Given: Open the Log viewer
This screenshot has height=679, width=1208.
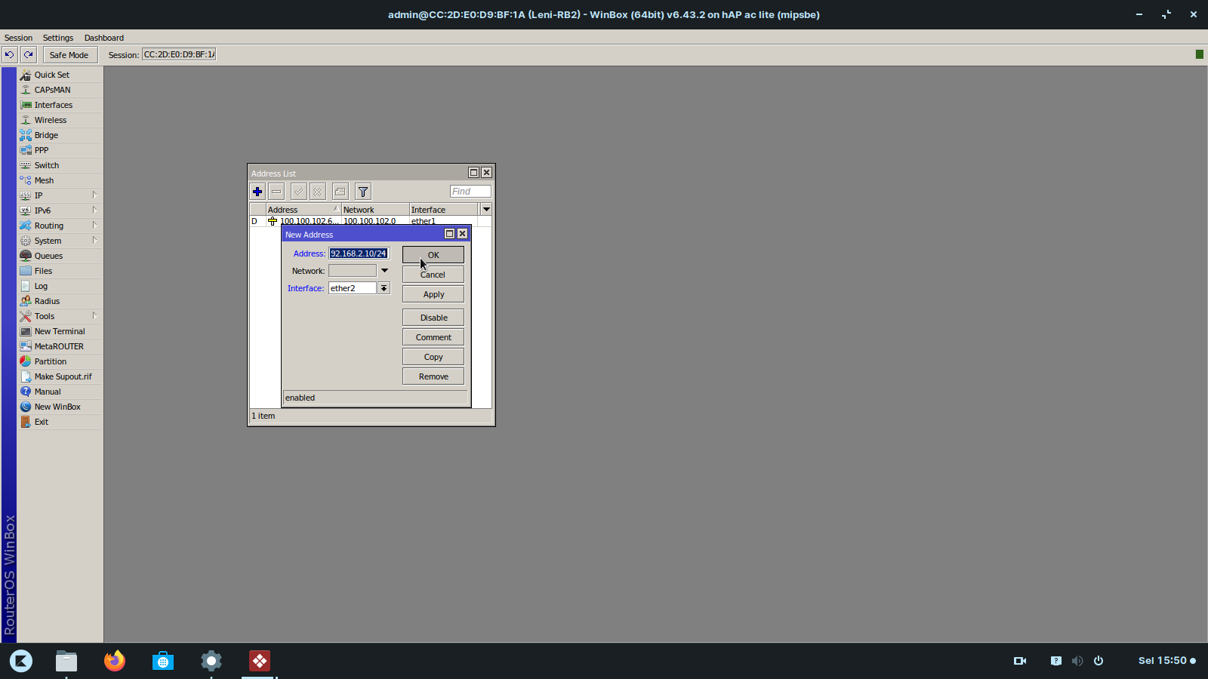Looking at the screenshot, I should click(60, 286).
